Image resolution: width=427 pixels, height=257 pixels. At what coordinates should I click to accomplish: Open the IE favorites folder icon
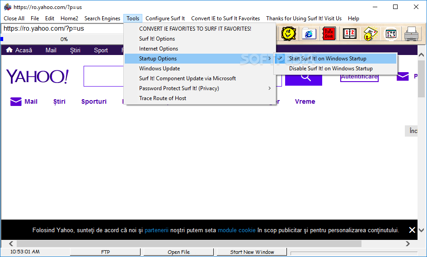[x=309, y=34]
